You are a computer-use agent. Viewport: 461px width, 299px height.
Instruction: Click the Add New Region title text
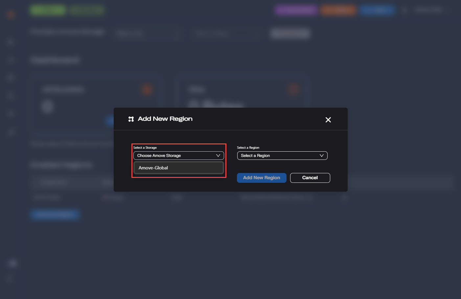(165, 119)
